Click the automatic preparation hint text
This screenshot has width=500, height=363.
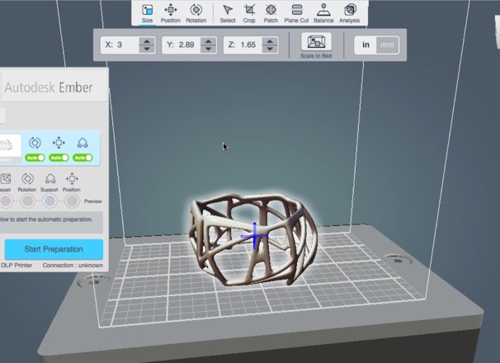click(x=46, y=219)
